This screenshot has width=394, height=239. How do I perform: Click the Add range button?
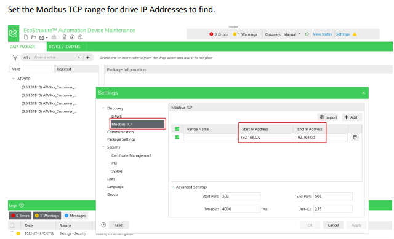click(352, 117)
